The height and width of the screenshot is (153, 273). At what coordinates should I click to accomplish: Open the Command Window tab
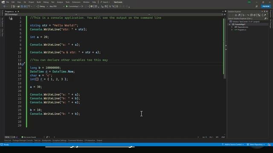(76, 140)
